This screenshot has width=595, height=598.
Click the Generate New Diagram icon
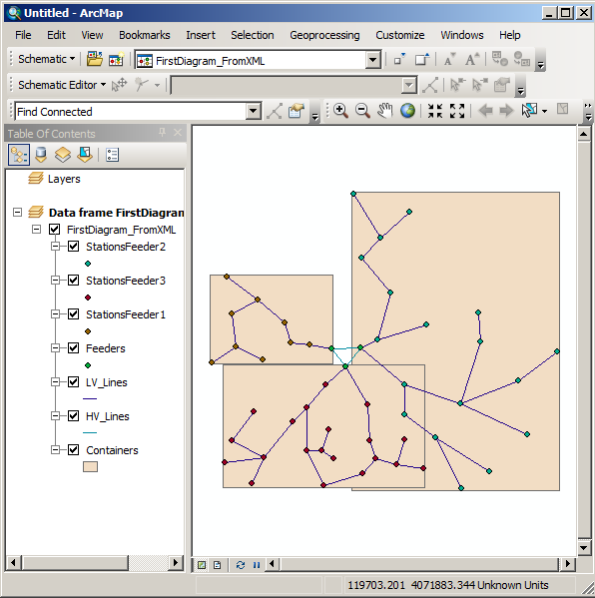(117, 60)
